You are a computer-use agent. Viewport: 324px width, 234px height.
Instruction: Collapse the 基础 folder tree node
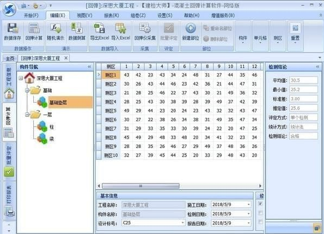pos(27,91)
